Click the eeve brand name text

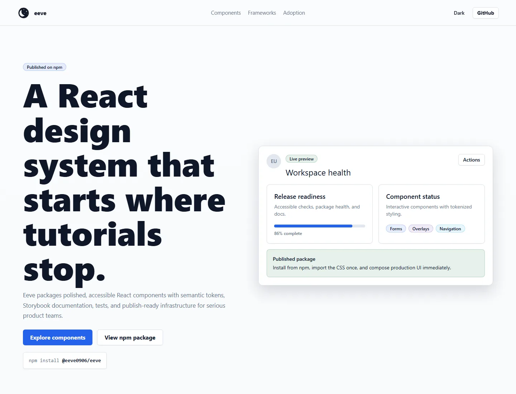(40, 13)
